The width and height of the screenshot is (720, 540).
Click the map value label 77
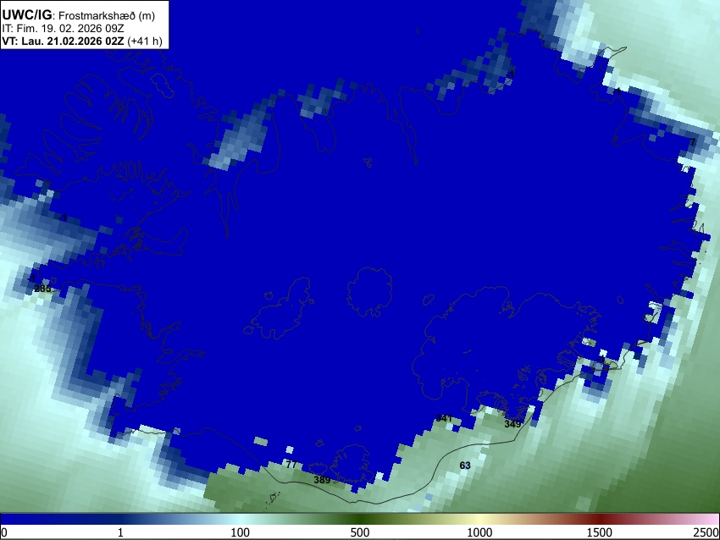point(291,465)
